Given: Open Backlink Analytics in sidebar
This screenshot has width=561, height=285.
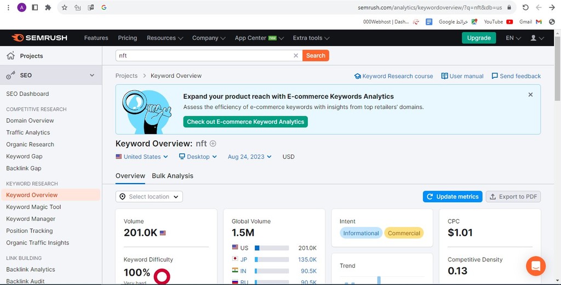Looking at the screenshot, I should pyautogui.click(x=31, y=270).
